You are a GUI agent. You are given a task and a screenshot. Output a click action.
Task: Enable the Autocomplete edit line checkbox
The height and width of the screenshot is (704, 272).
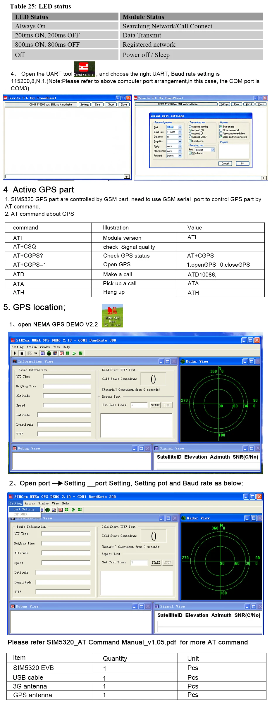pyautogui.click(x=221, y=133)
